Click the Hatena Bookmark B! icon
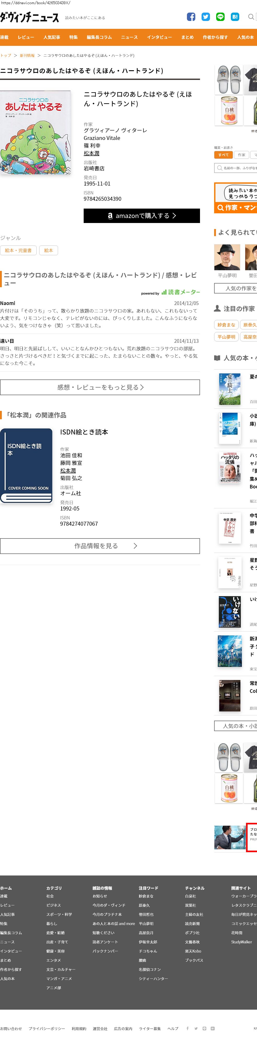The height and width of the screenshot is (1039, 257). [x=235, y=17]
